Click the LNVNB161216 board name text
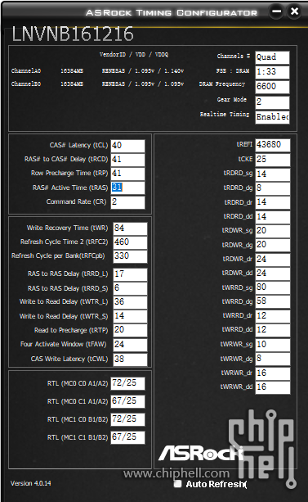This screenshot has height=502, width=308. tap(73, 34)
